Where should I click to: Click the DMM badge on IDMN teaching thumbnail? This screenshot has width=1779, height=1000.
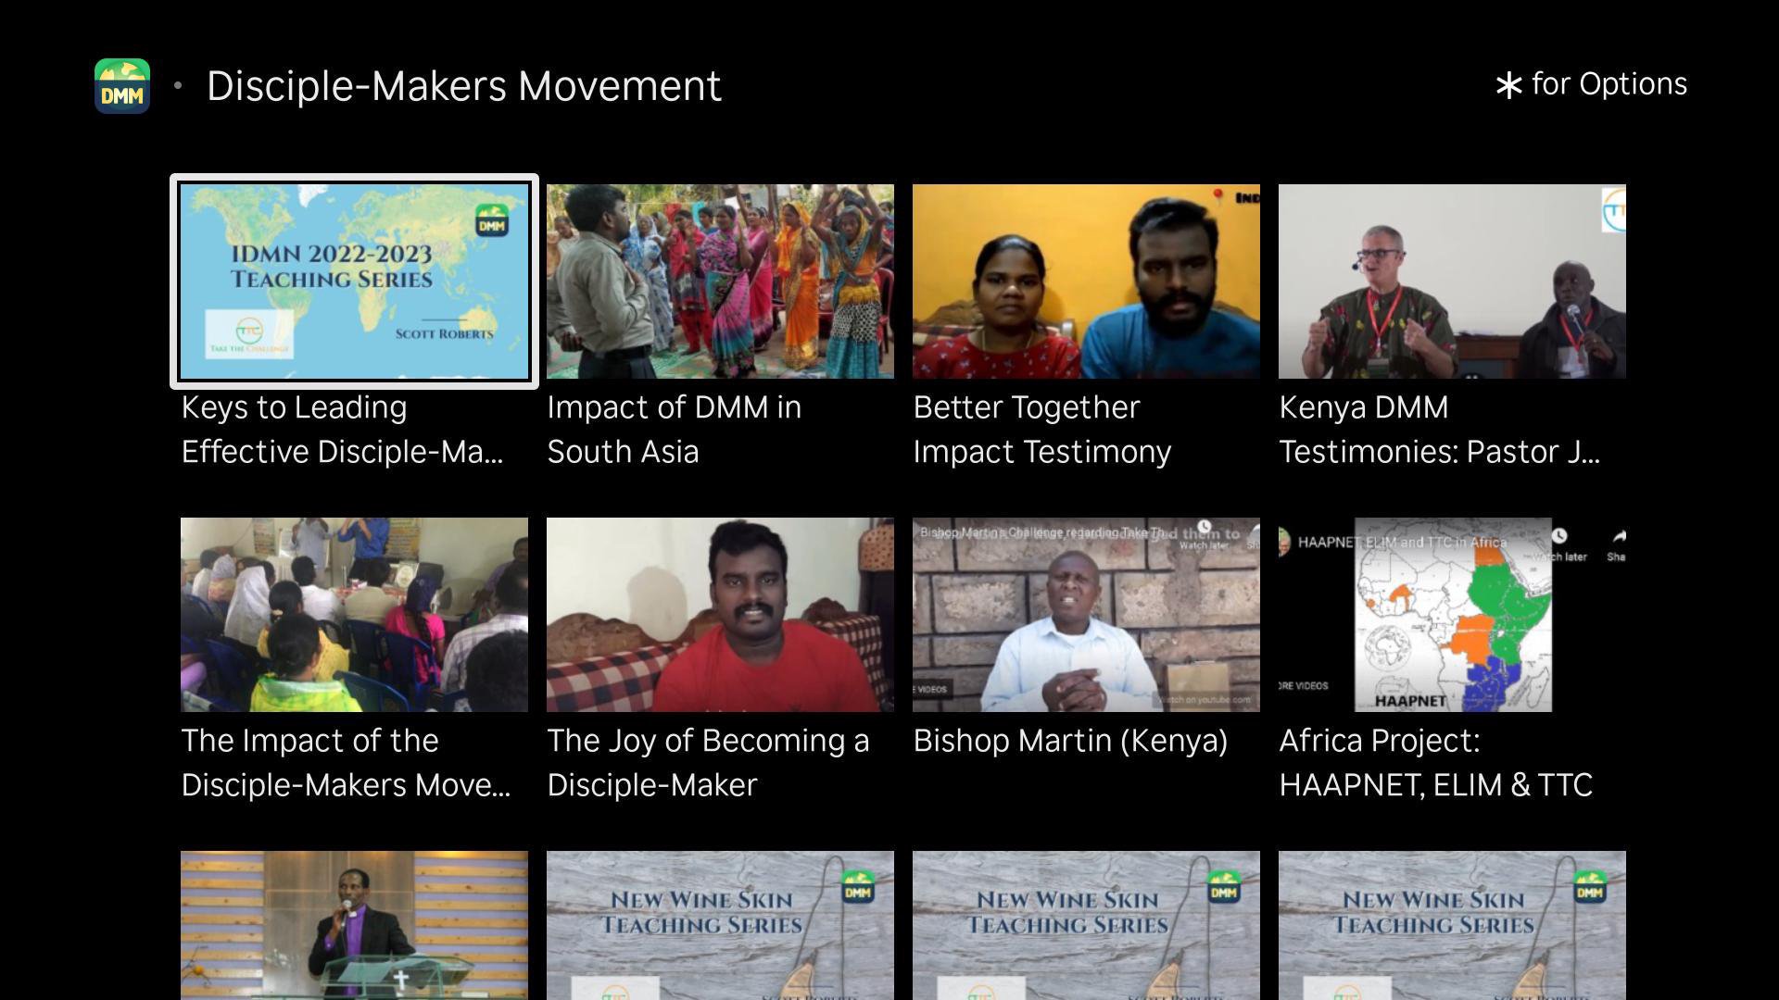(x=491, y=221)
